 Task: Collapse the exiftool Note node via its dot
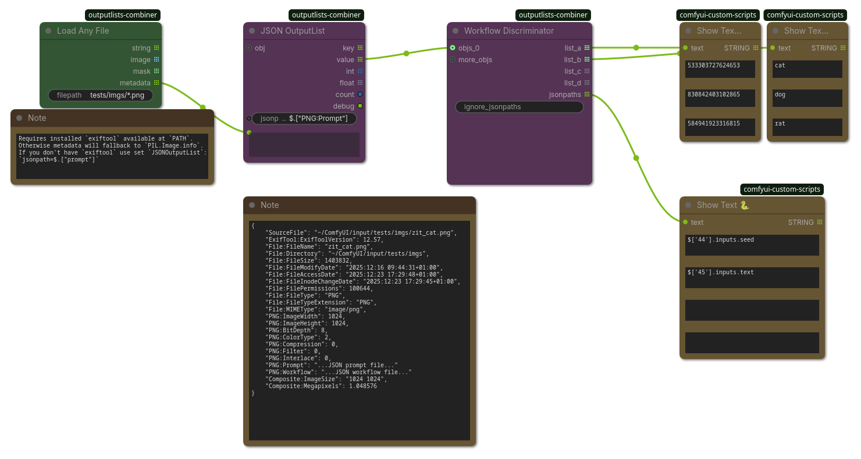point(20,118)
